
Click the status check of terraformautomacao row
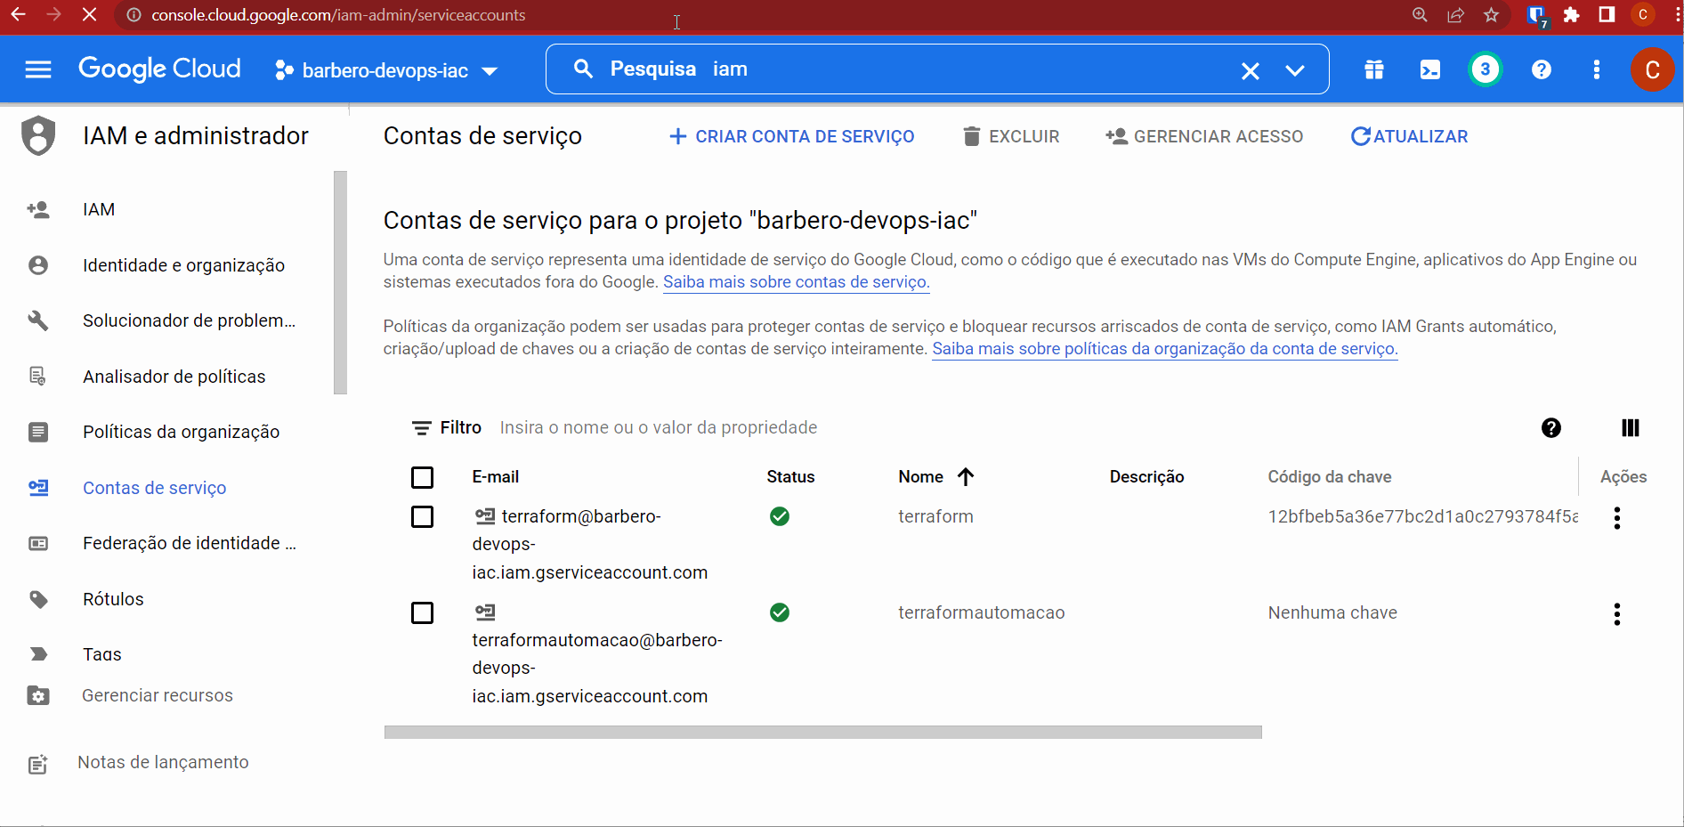(780, 612)
